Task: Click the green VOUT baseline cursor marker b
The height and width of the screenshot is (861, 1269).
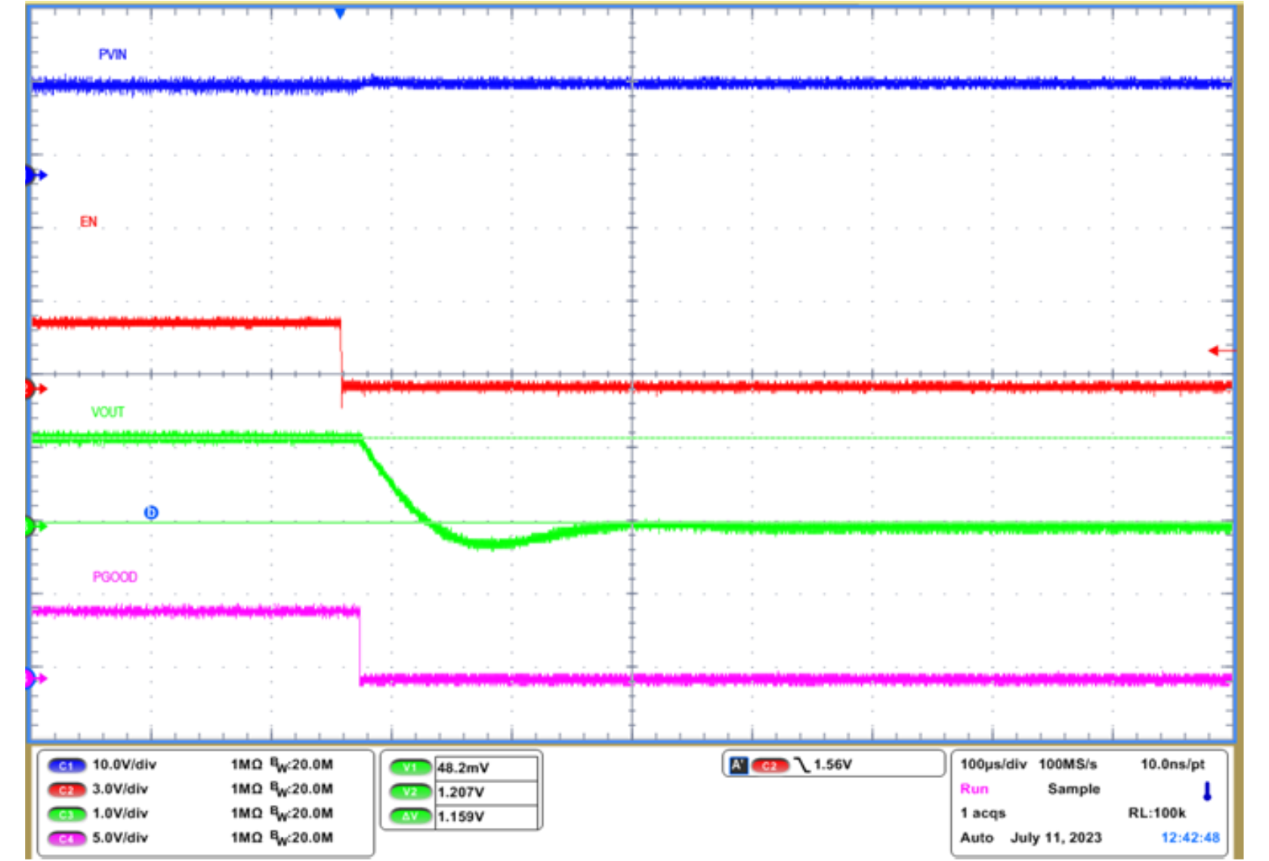Action: pyautogui.click(x=152, y=512)
